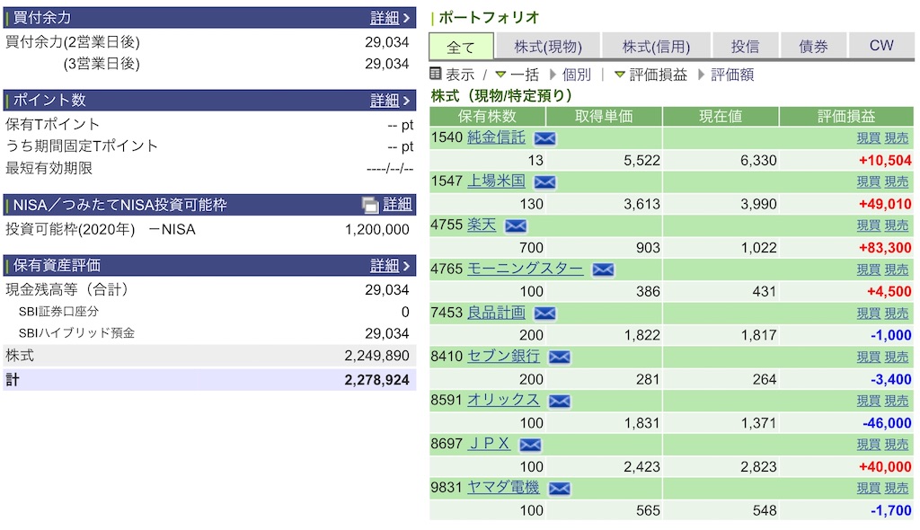Select the 評価損益 display option
This screenshot has height=530, width=920.
[650, 75]
